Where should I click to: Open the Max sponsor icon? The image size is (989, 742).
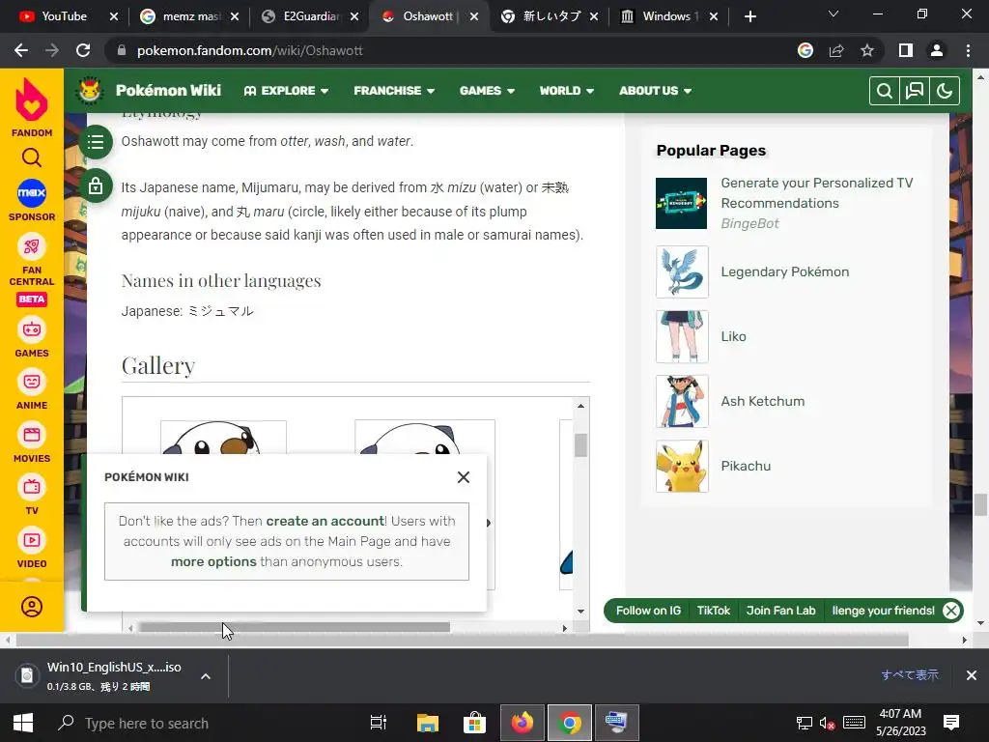(32, 192)
